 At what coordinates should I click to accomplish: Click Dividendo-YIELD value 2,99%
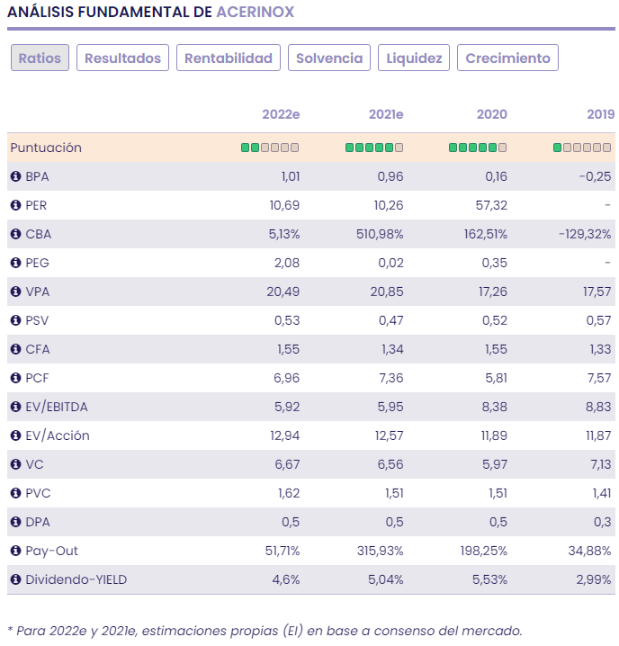coord(594,579)
